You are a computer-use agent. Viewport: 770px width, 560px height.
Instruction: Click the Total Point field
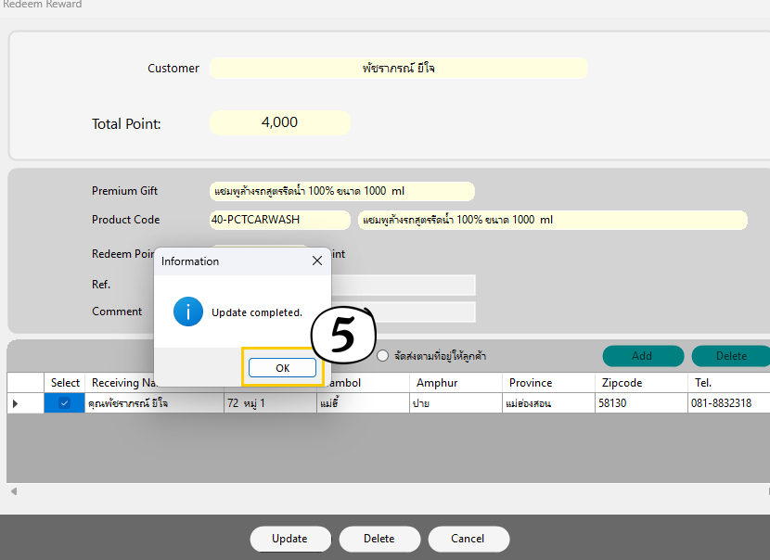(280, 122)
